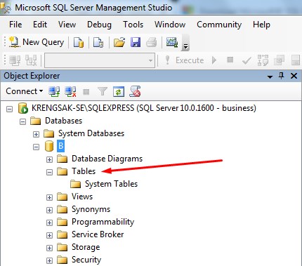Viewport: 302px width, 266px height.
Task: Open the View menu
Action: [67, 25]
